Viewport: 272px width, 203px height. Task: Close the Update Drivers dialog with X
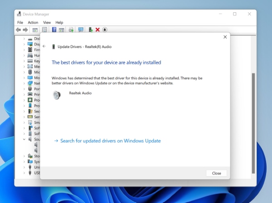[x=225, y=37]
